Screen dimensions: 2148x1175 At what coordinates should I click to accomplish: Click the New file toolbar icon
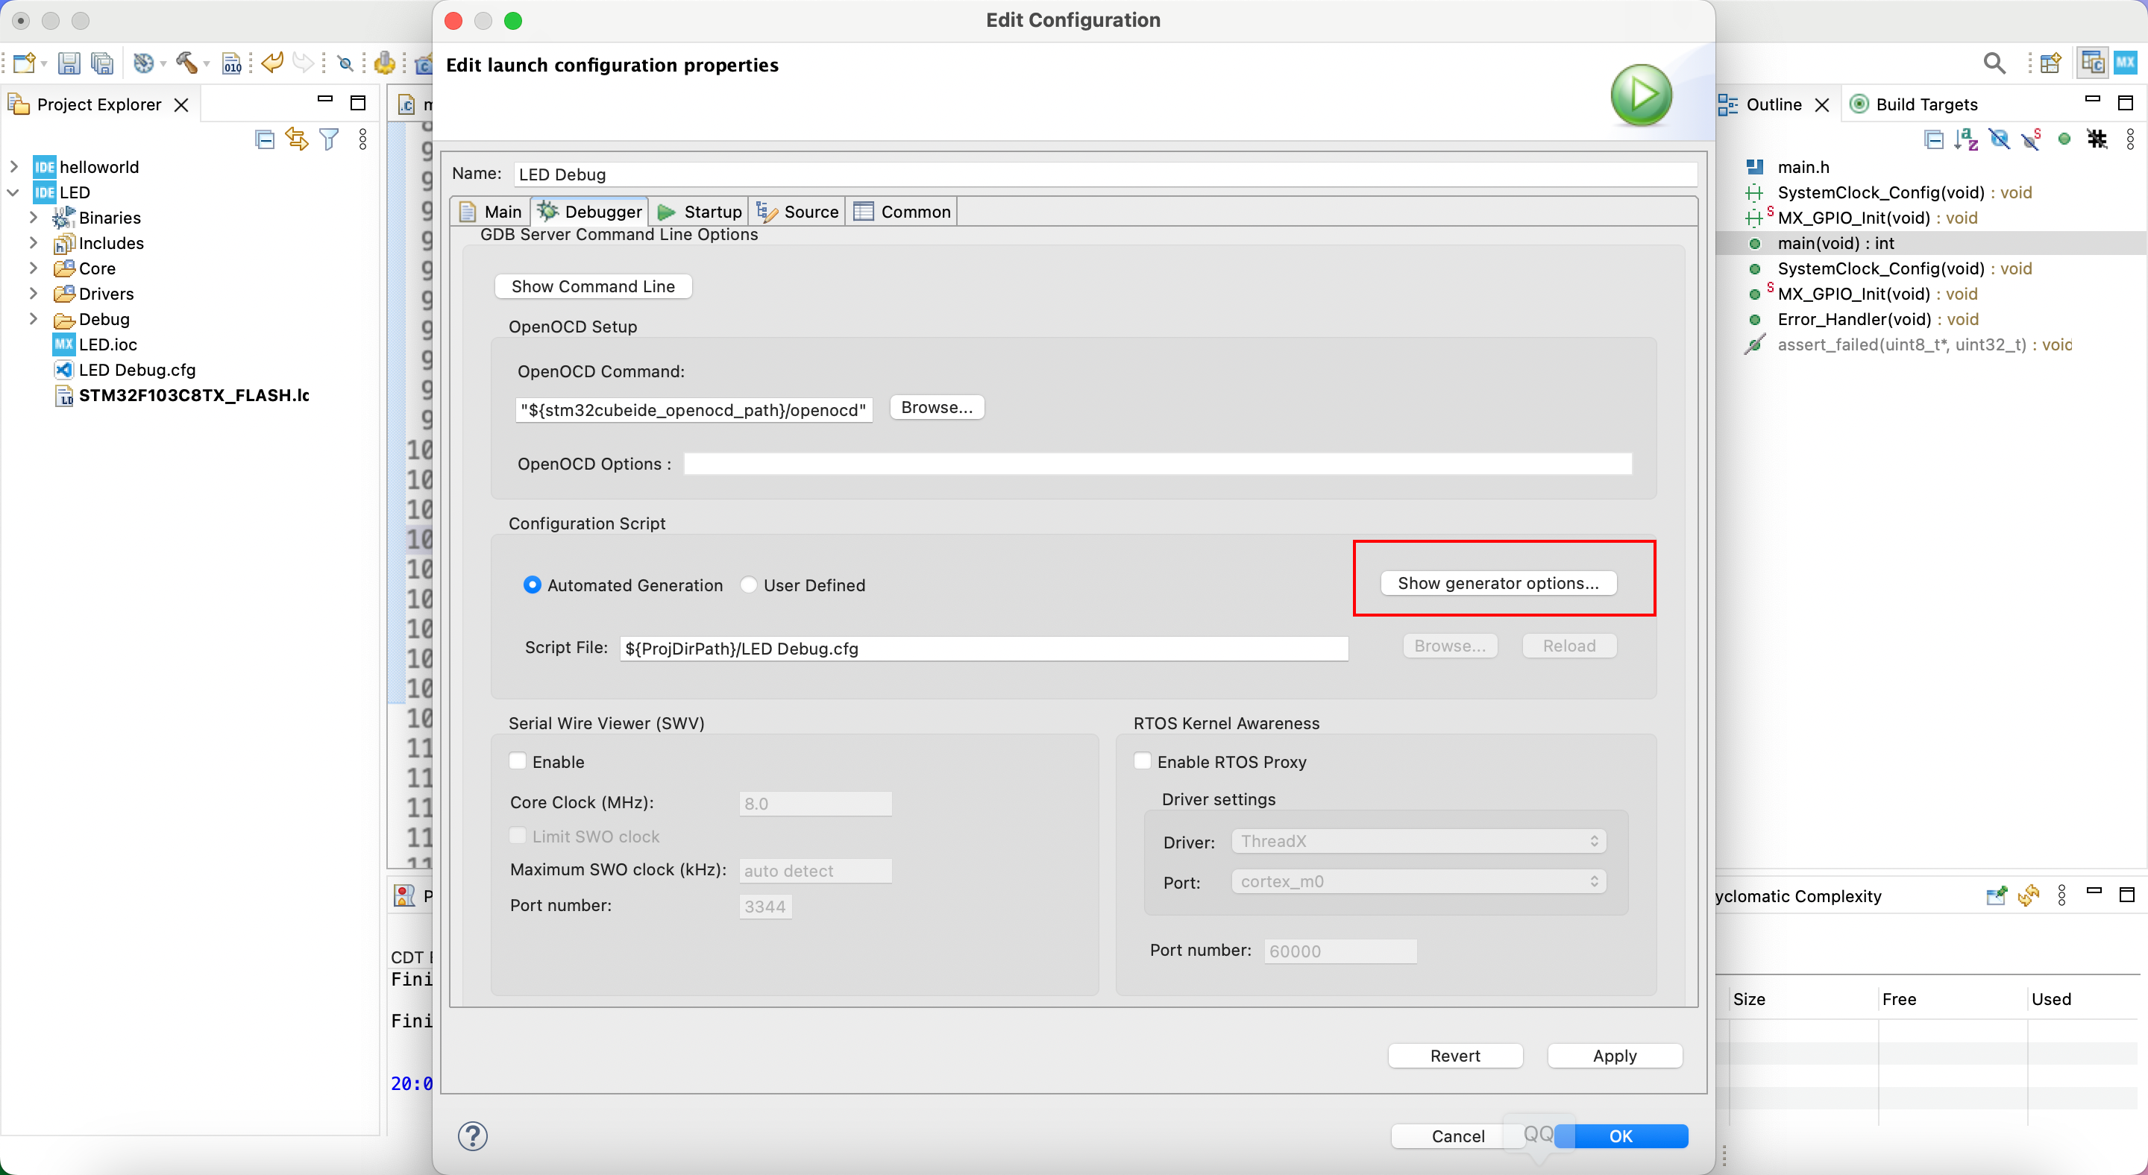(24, 63)
